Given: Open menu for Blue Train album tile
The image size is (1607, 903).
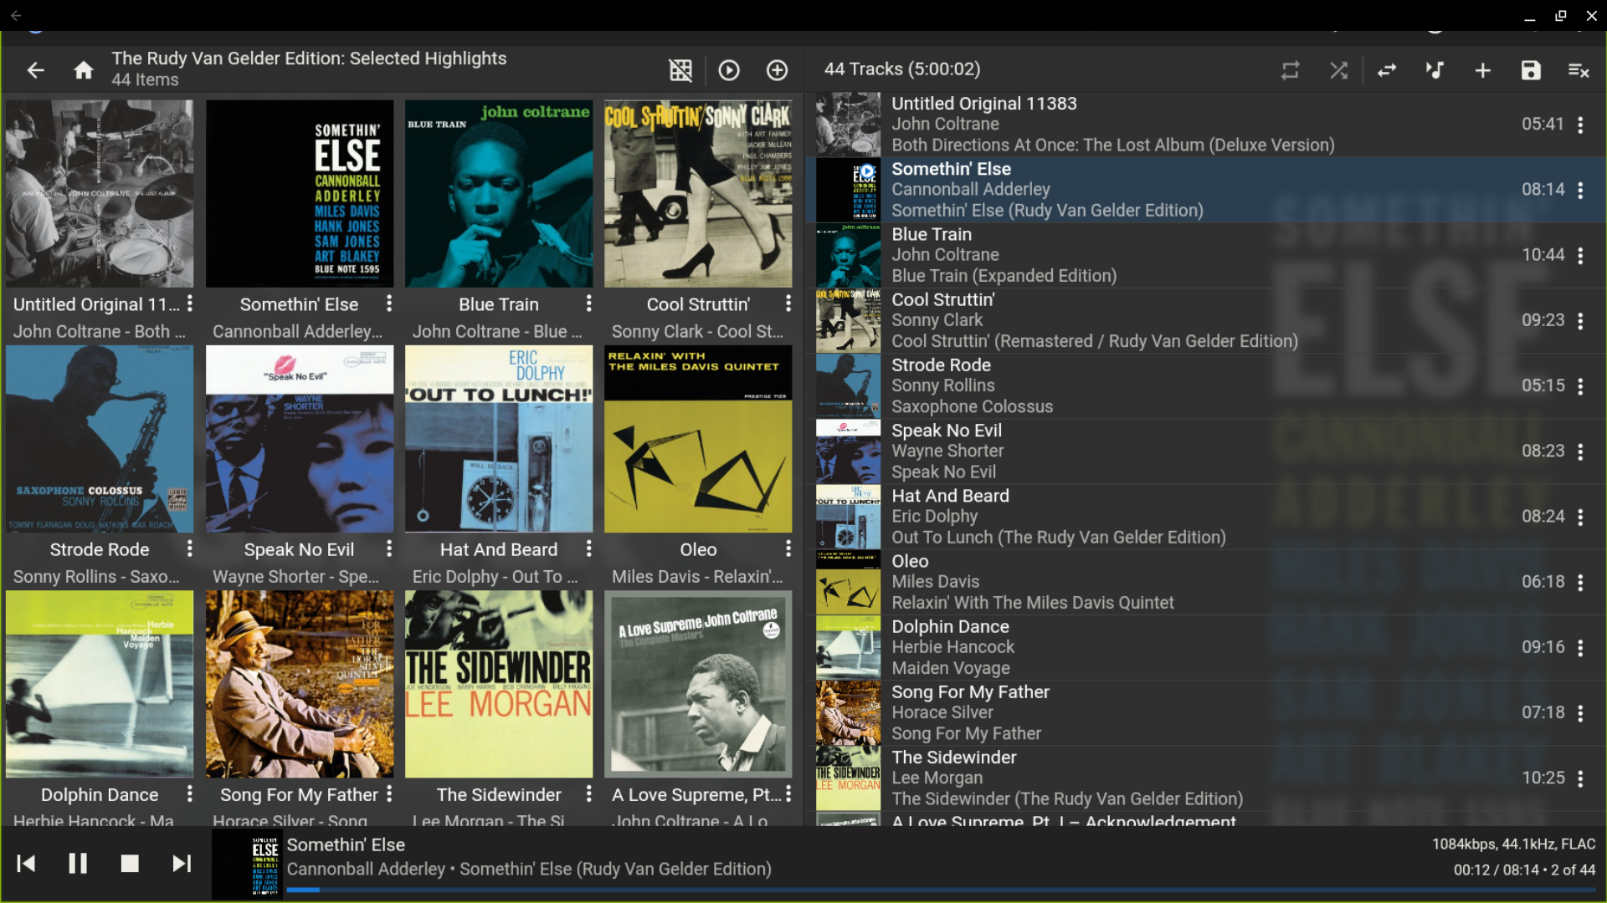Looking at the screenshot, I should 589,304.
